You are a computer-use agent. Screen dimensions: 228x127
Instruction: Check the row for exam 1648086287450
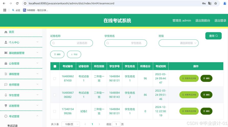tap(54, 78)
